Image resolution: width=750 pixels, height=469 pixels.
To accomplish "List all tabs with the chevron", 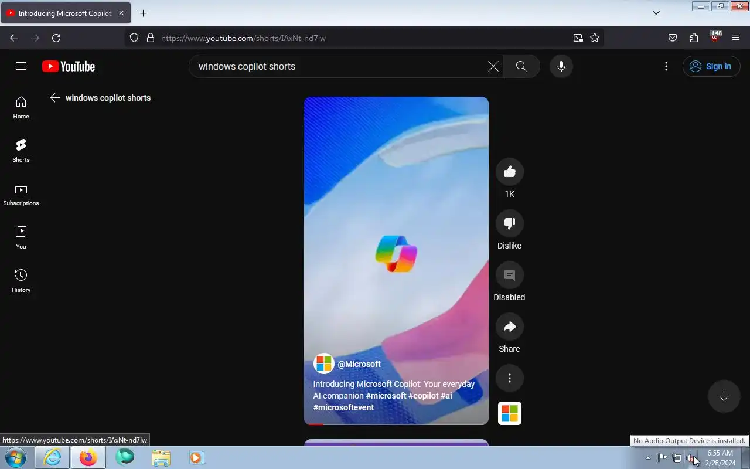I will [x=656, y=13].
